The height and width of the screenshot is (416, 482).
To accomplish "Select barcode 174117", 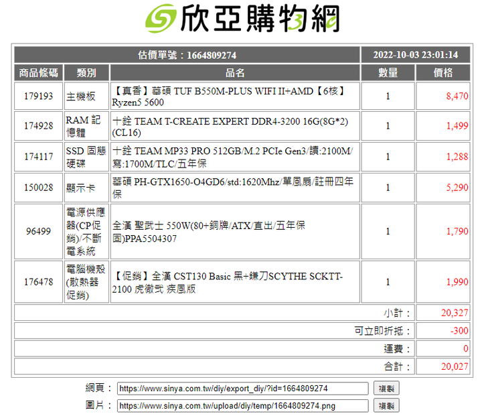I will 38,157.
